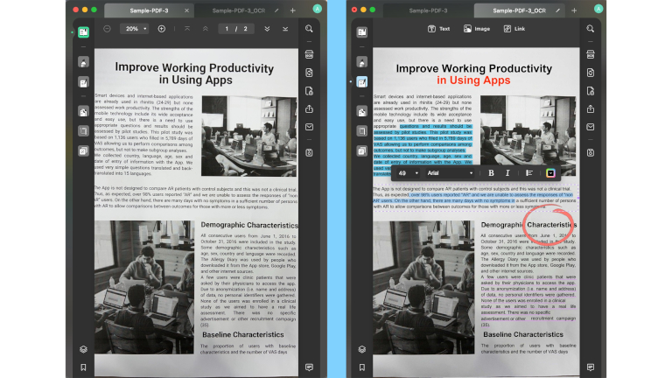
Task: Open the text alignment options
Action: (x=529, y=173)
